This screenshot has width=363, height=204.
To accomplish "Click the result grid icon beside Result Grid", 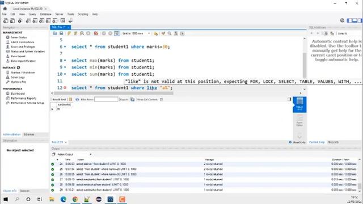I will (70, 100).
